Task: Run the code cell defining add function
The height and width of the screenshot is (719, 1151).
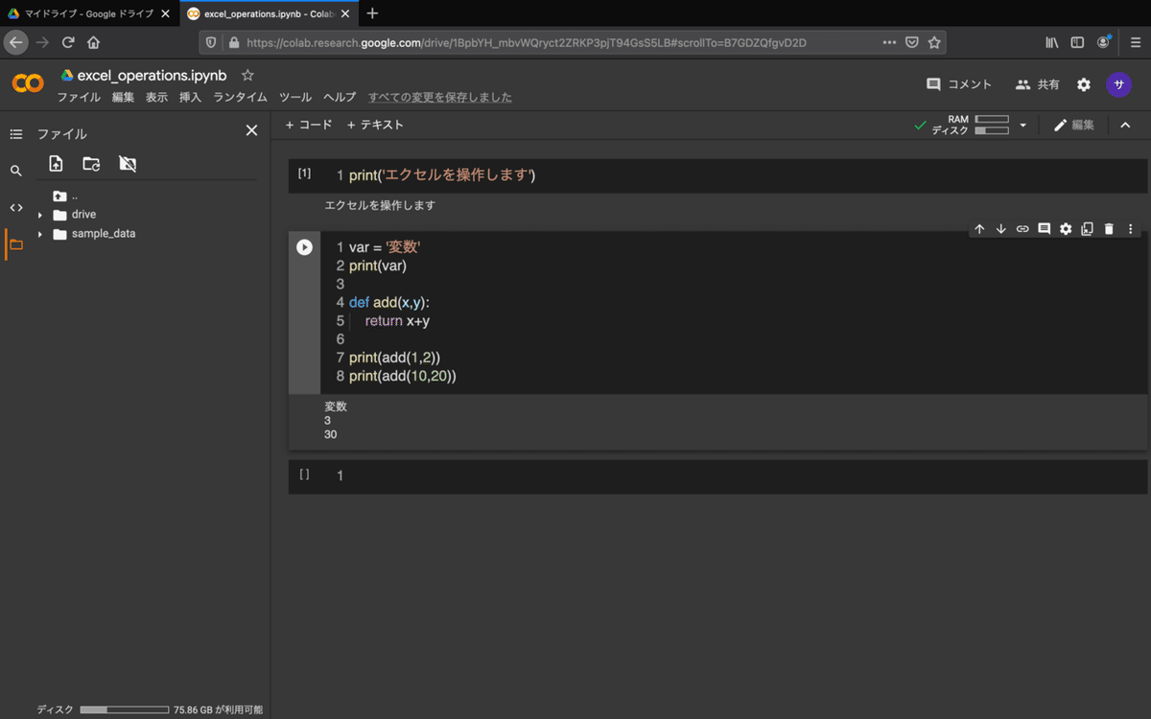Action: [304, 246]
